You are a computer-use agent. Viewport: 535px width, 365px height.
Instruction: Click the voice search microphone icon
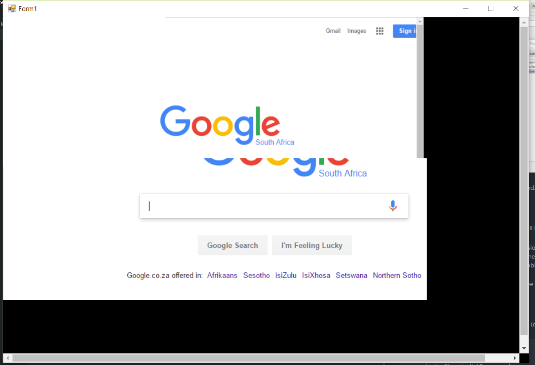(x=393, y=206)
